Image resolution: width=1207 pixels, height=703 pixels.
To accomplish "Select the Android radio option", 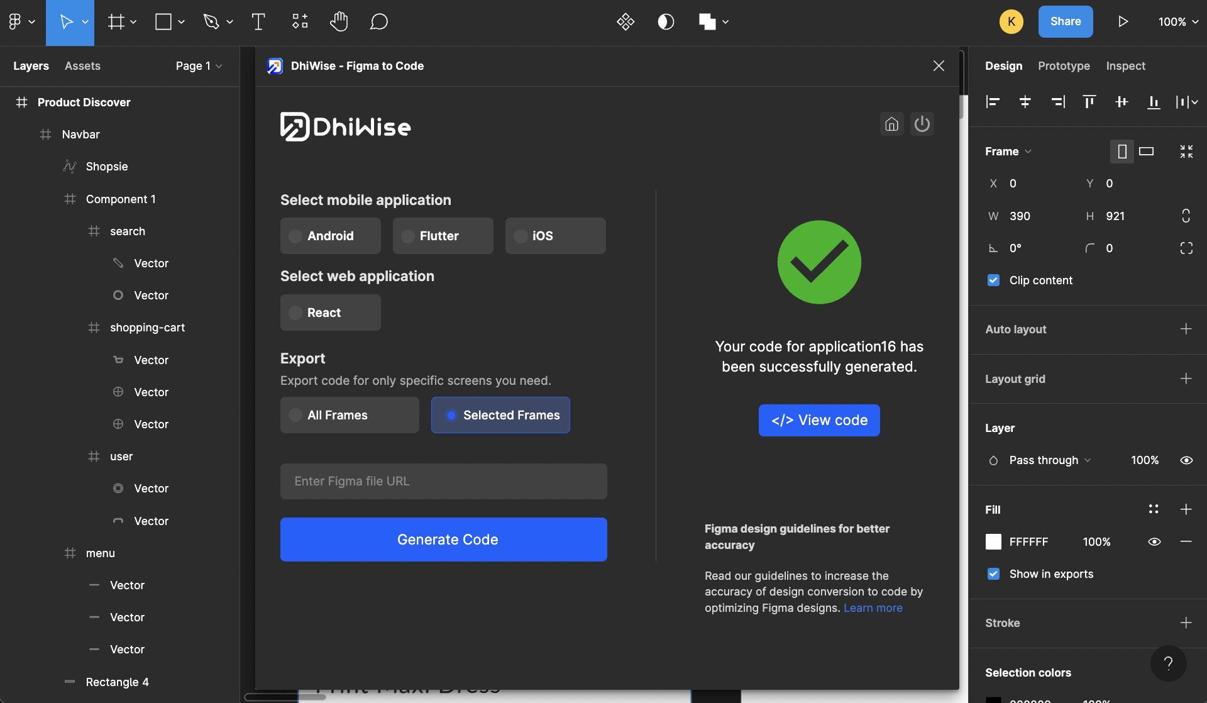I will [x=331, y=236].
